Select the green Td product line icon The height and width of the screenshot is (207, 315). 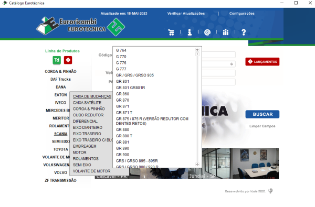57,60
